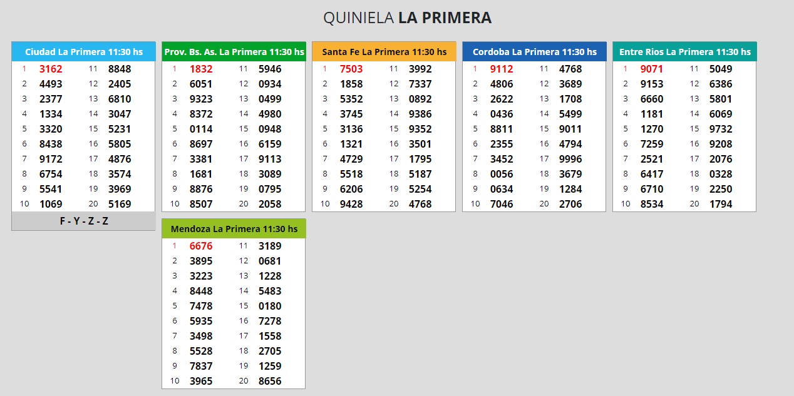Select Entre Rios head number 9071

[652, 69]
